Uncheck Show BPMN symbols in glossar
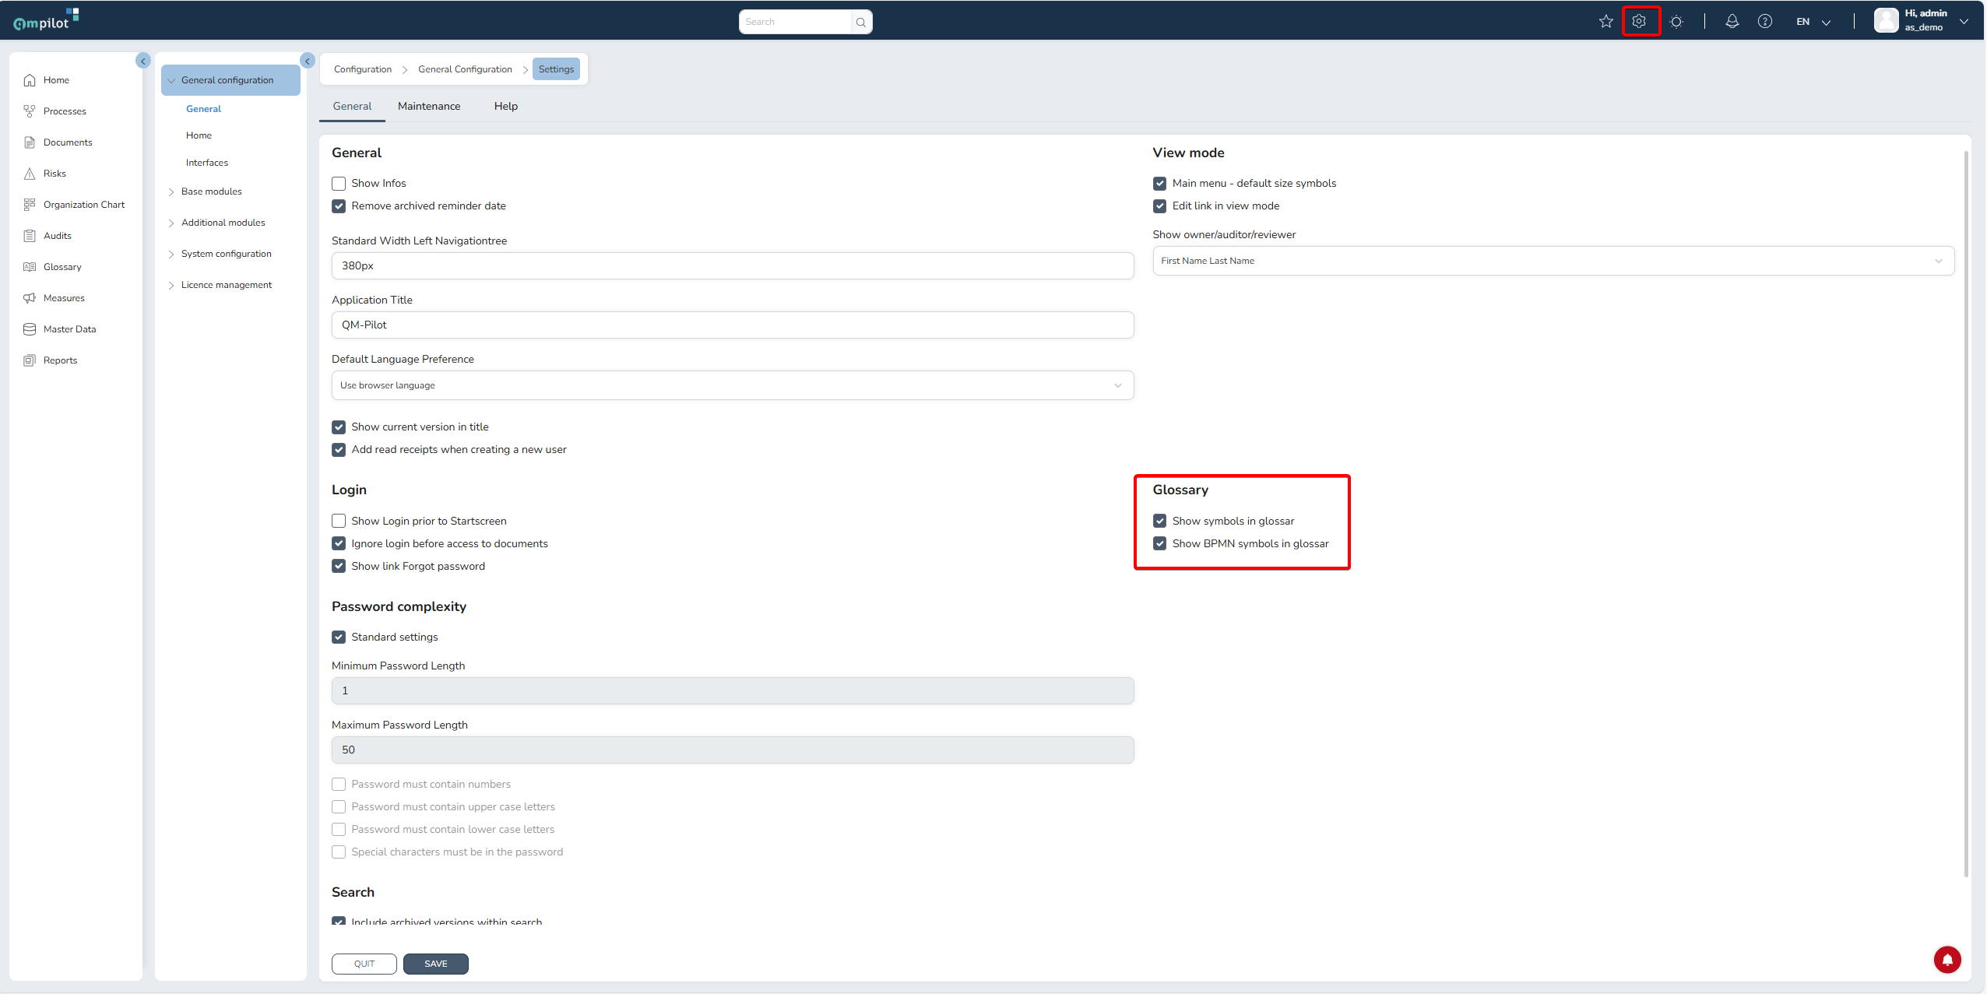This screenshot has width=1987, height=994. point(1159,543)
